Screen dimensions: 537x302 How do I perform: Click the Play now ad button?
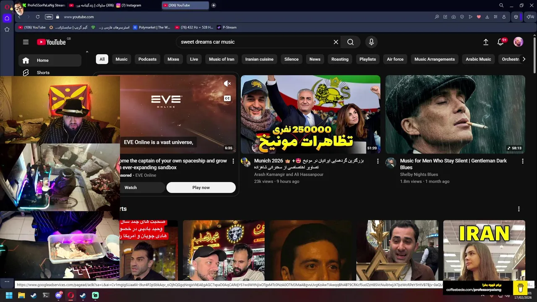(201, 187)
